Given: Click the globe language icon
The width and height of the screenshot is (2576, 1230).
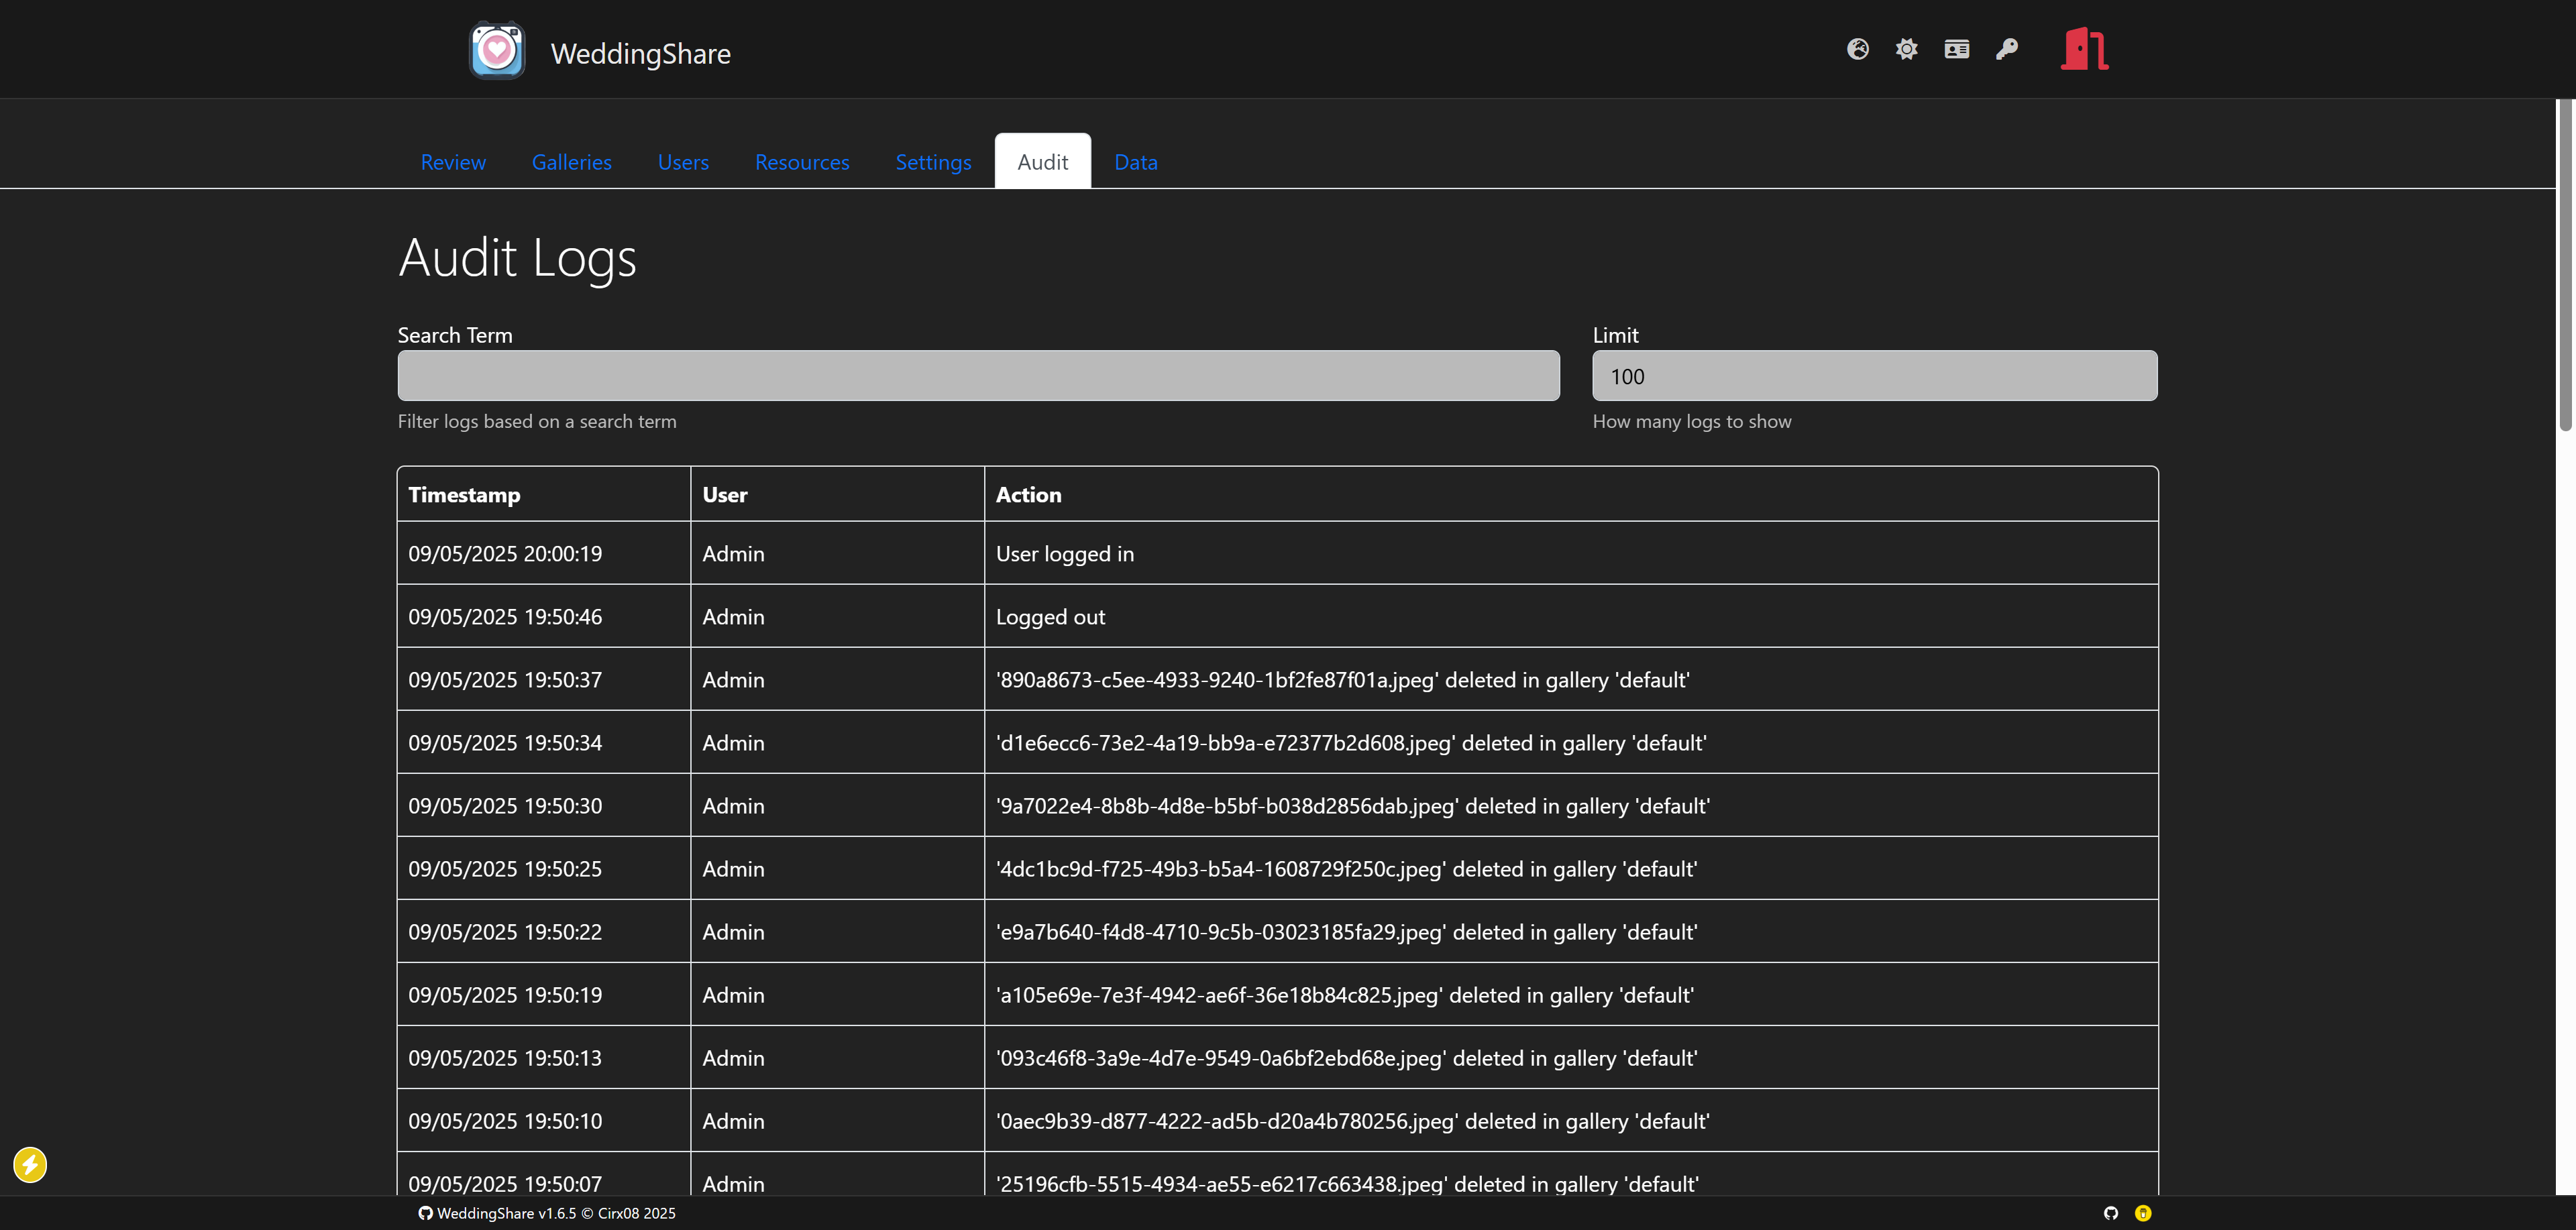Looking at the screenshot, I should click(x=1857, y=49).
